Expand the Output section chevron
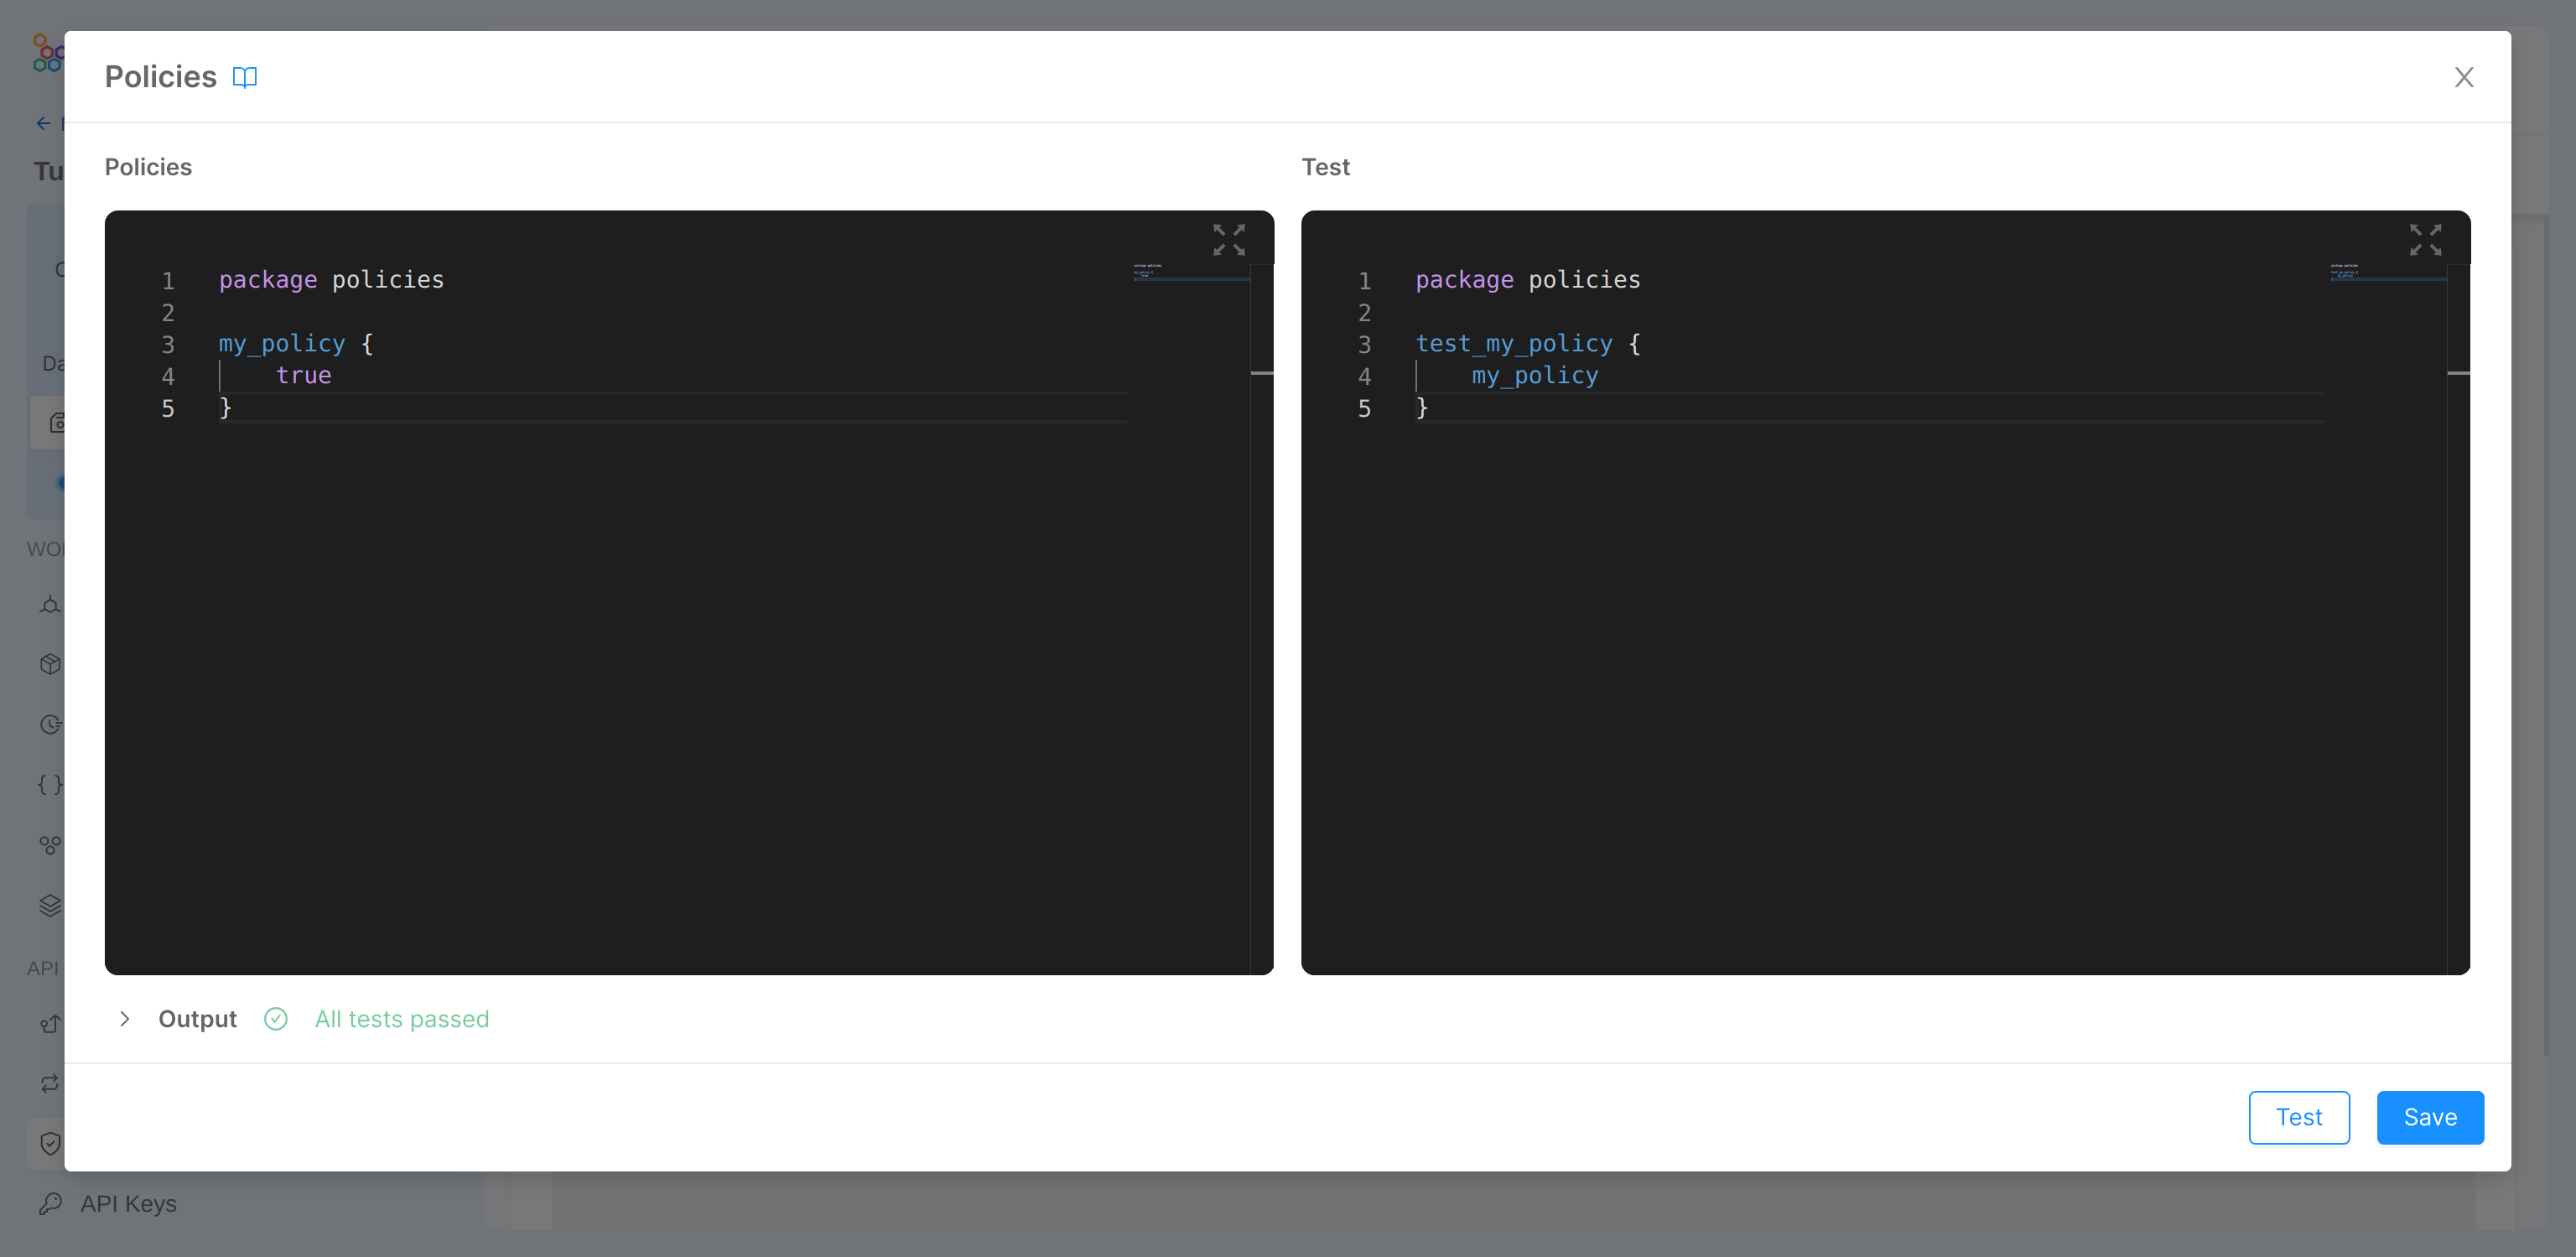Viewport: 2576px width, 1257px height. 124,1018
